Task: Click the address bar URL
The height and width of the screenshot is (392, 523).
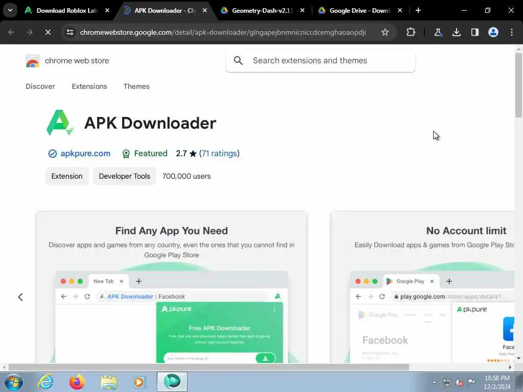Action: [x=223, y=32]
